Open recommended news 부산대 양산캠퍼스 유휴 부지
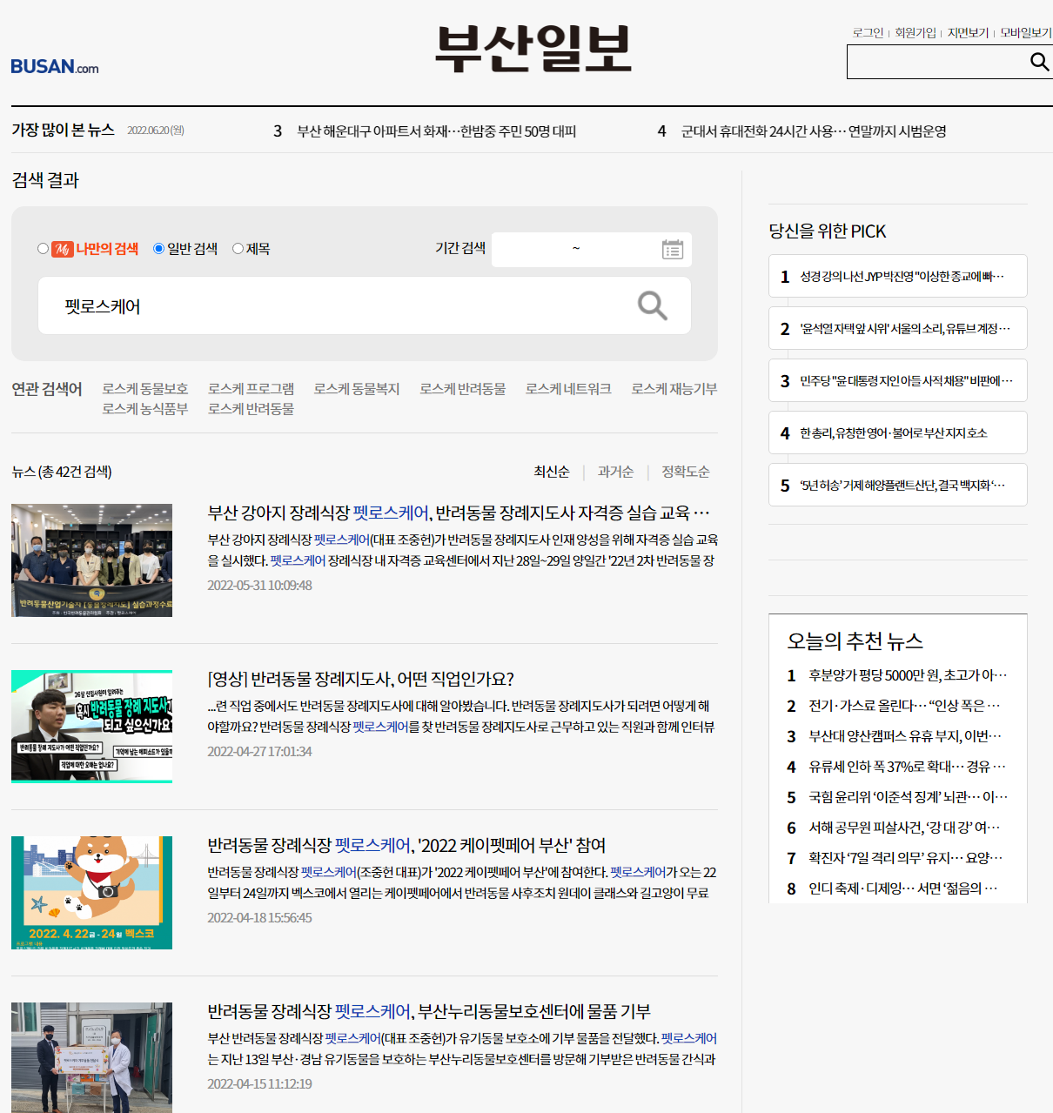 coord(905,736)
